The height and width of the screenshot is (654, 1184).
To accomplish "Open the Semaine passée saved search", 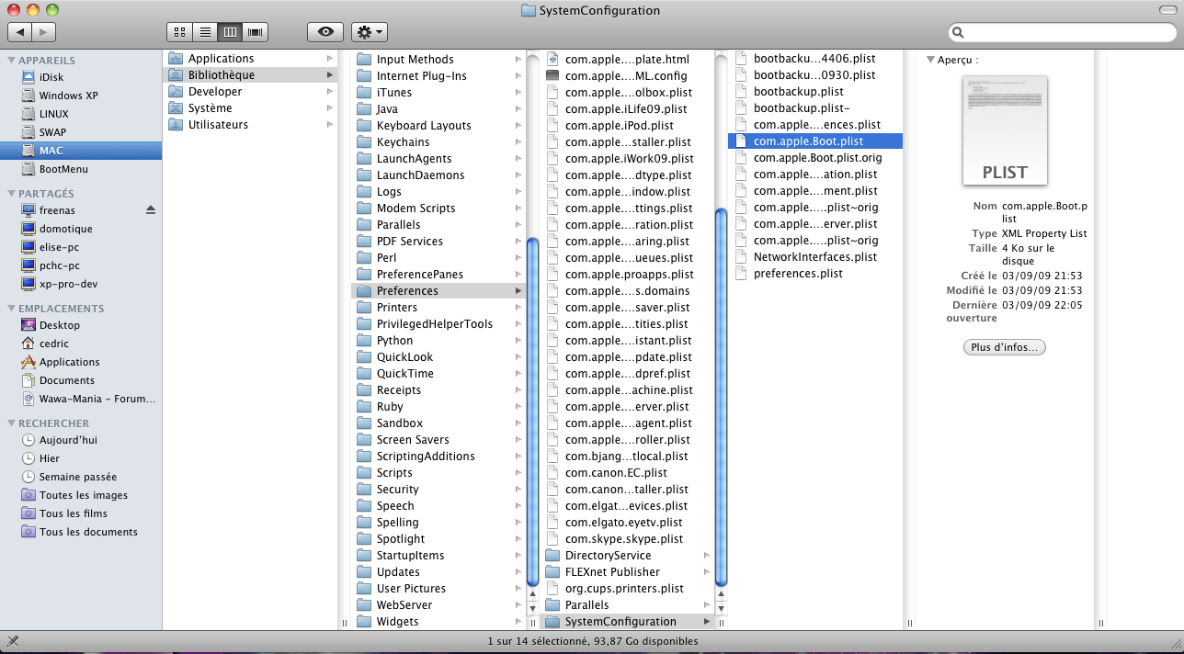I will point(77,477).
